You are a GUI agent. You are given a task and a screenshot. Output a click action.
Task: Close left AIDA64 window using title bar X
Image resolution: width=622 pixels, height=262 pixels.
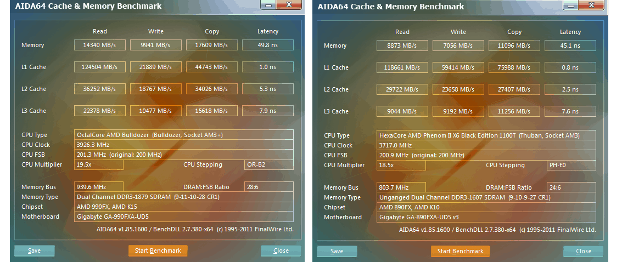(x=289, y=5)
